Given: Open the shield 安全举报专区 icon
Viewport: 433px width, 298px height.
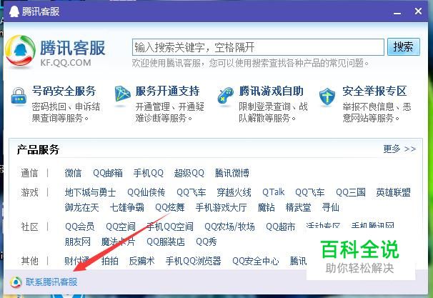Looking at the screenshot, I should pos(327,96).
